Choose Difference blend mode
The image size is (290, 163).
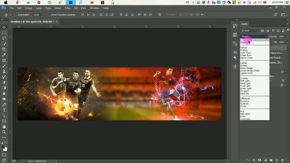click(245, 99)
